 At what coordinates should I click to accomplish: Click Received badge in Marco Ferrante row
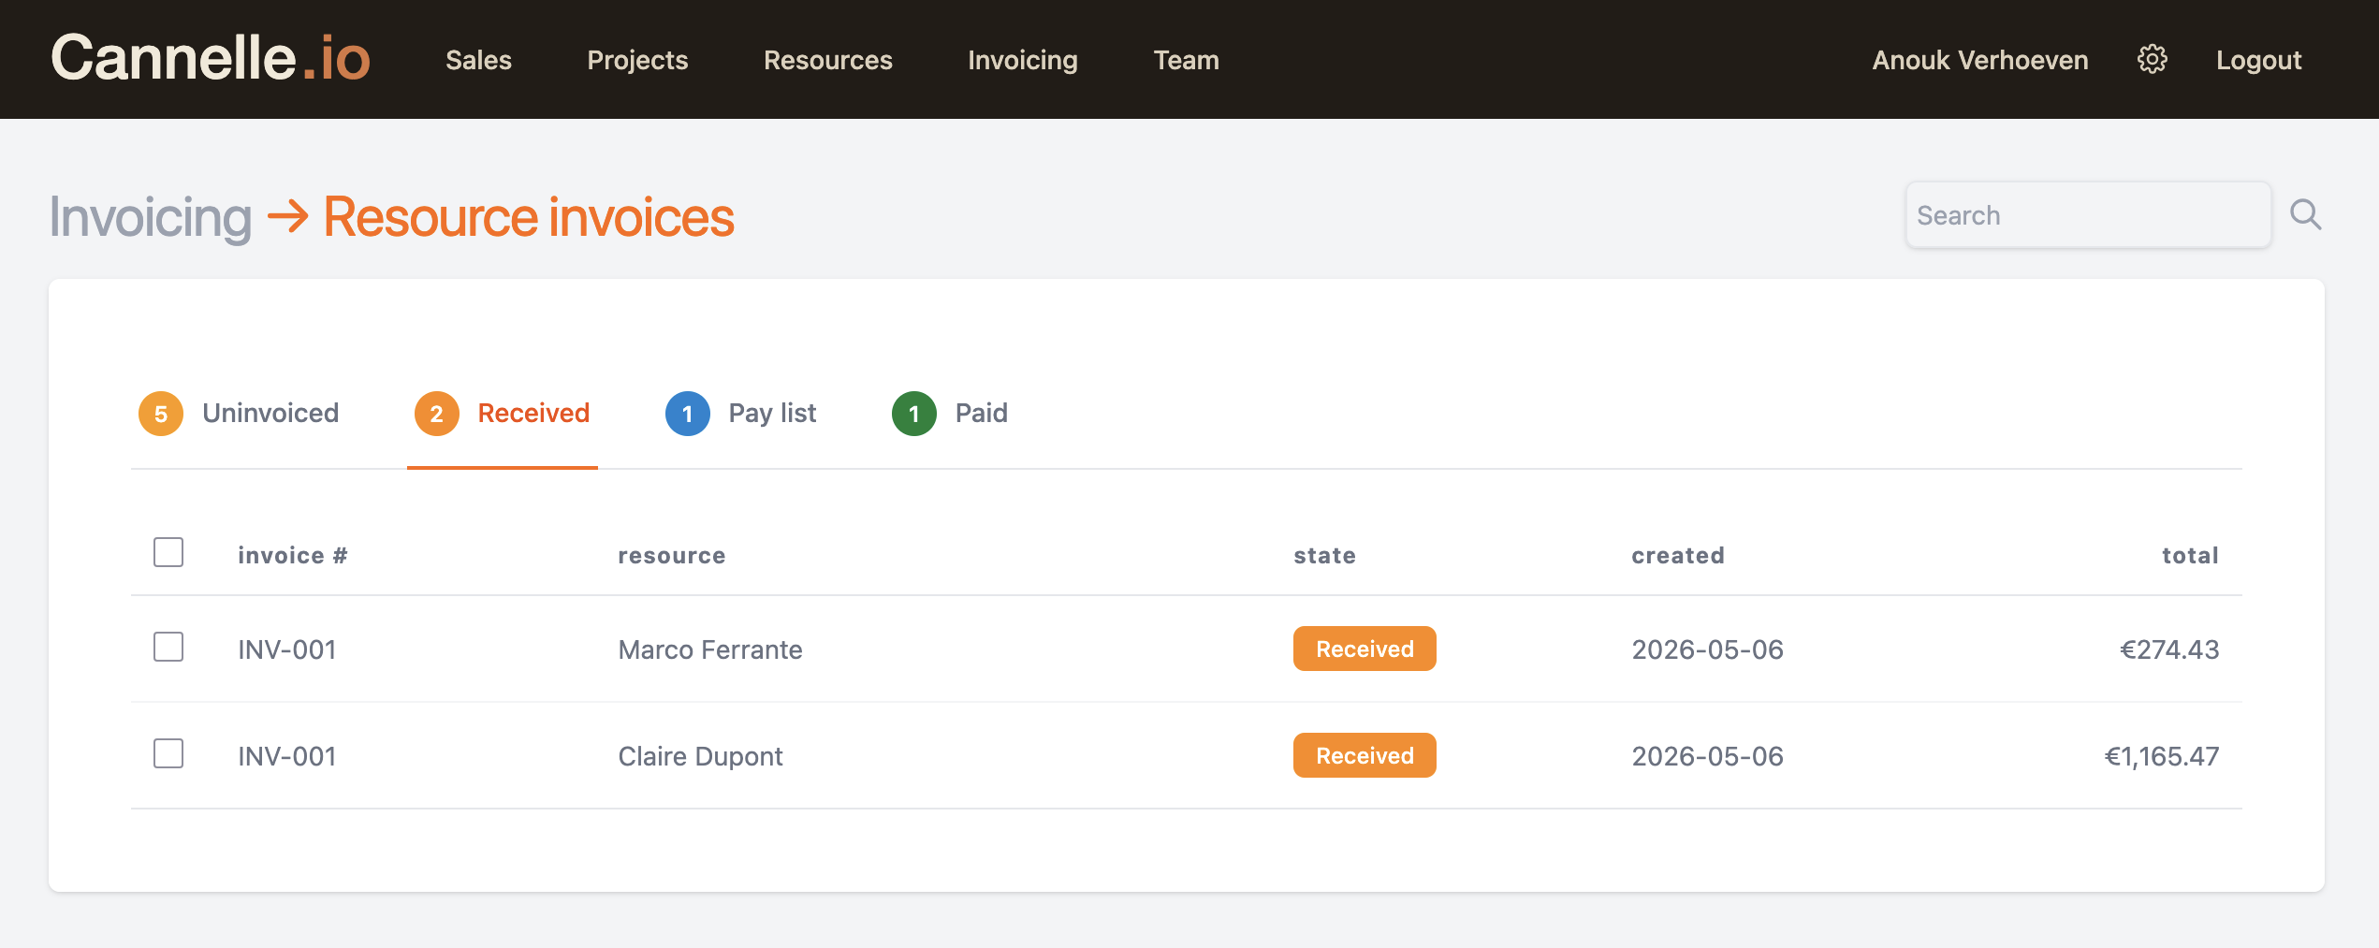[x=1365, y=649]
